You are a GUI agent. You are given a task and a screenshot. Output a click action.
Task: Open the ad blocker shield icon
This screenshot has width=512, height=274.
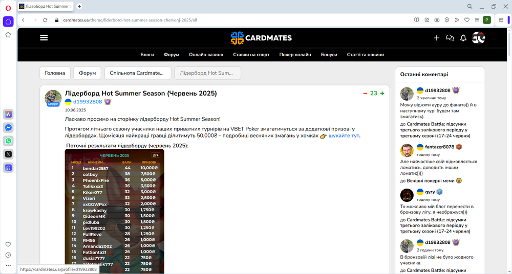tap(447, 20)
